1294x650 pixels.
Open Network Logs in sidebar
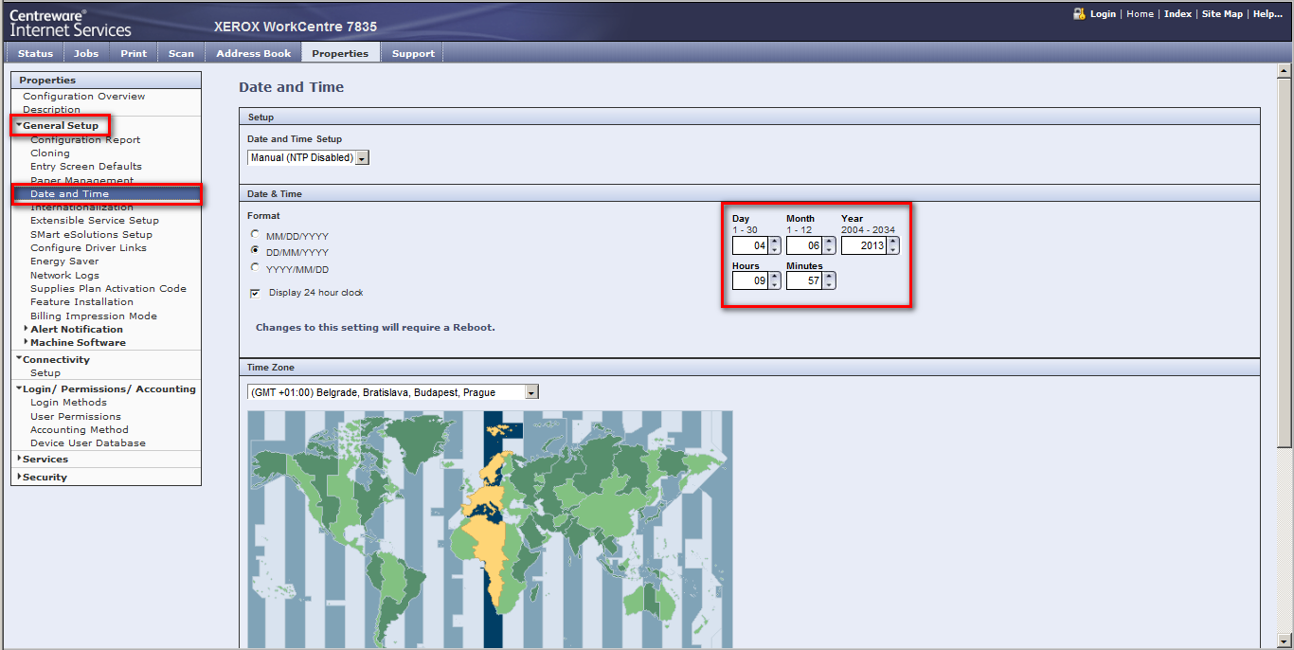click(64, 275)
